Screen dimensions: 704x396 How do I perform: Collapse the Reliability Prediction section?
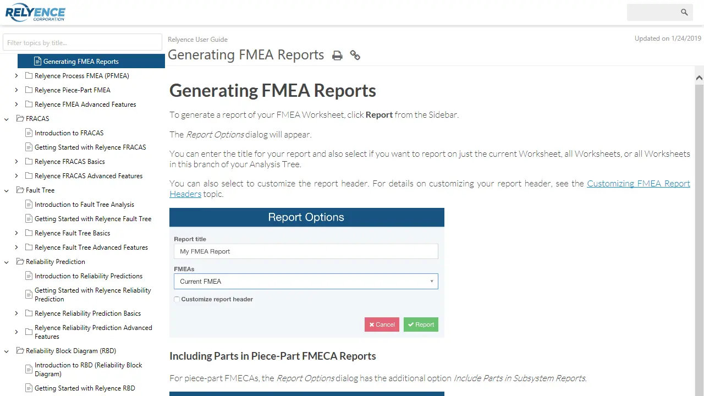coord(7,262)
